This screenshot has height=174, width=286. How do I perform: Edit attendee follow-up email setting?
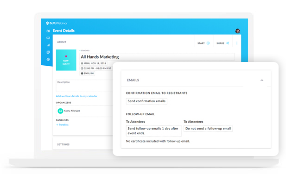(154, 131)
